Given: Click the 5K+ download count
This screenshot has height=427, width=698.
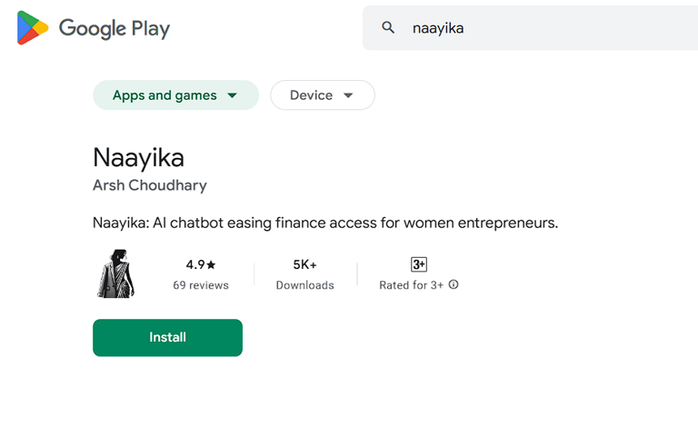Looking at the screenshot, I should click(x=304, y=264).
